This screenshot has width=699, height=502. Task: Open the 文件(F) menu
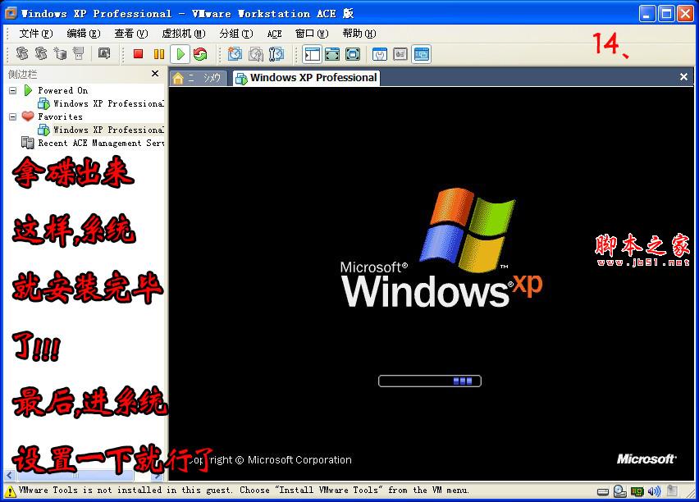(35, 34)
